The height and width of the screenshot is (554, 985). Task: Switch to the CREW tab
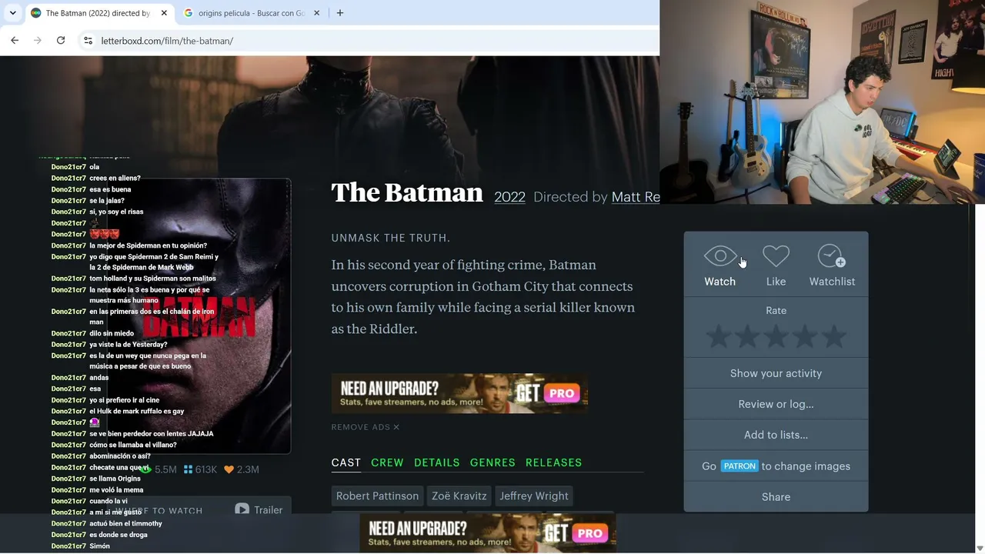387,462
